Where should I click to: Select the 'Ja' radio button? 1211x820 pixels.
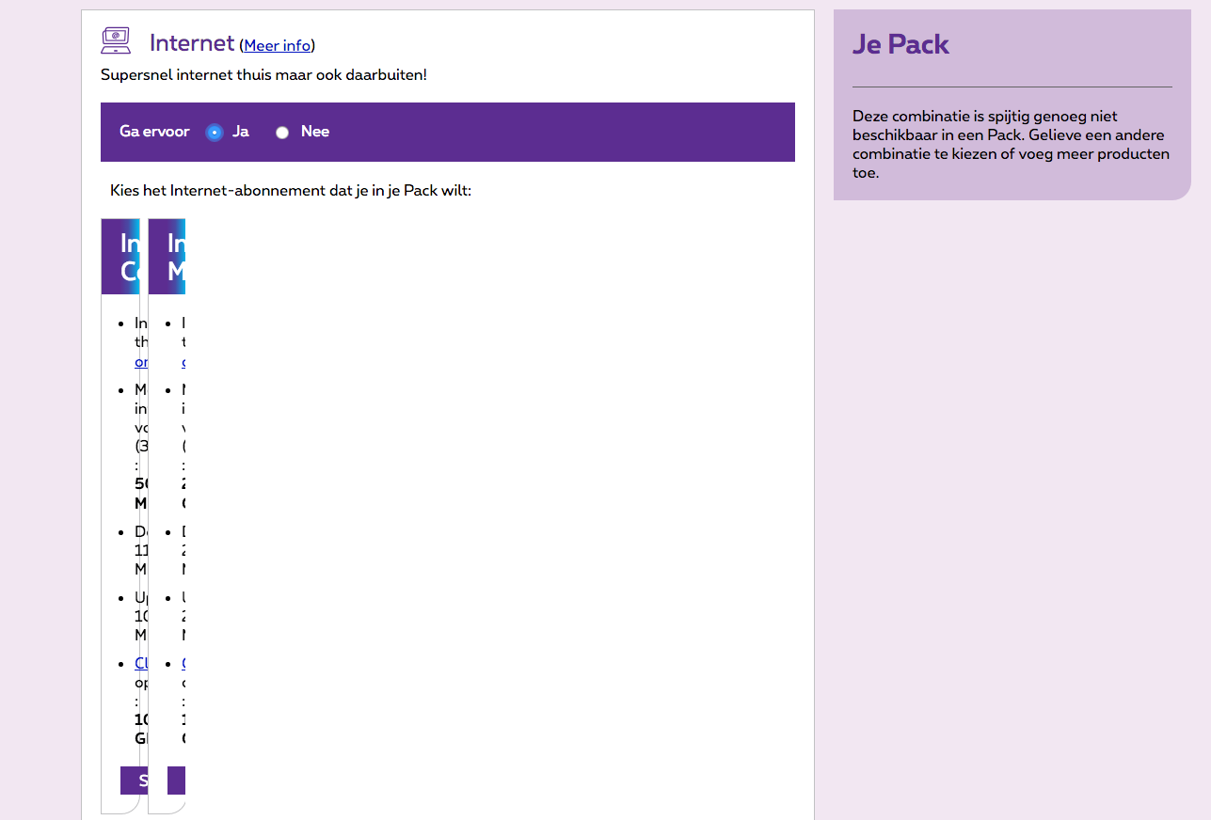215,133
